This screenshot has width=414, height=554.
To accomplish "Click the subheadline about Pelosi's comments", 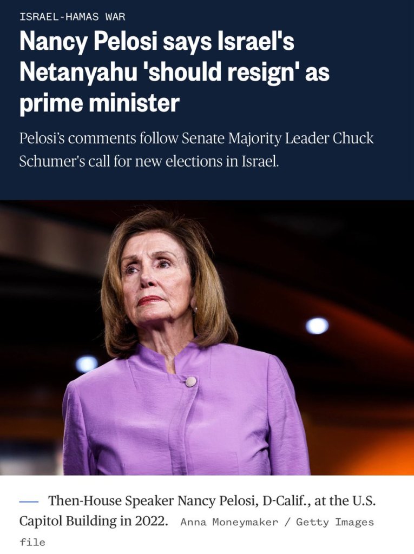I will tap(196, 149).
